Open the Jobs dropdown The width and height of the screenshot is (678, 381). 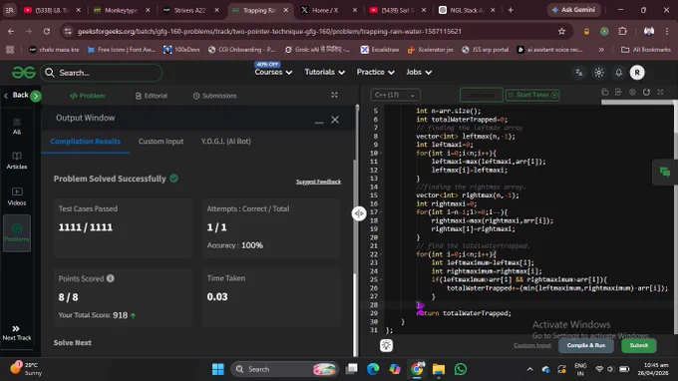419,72
